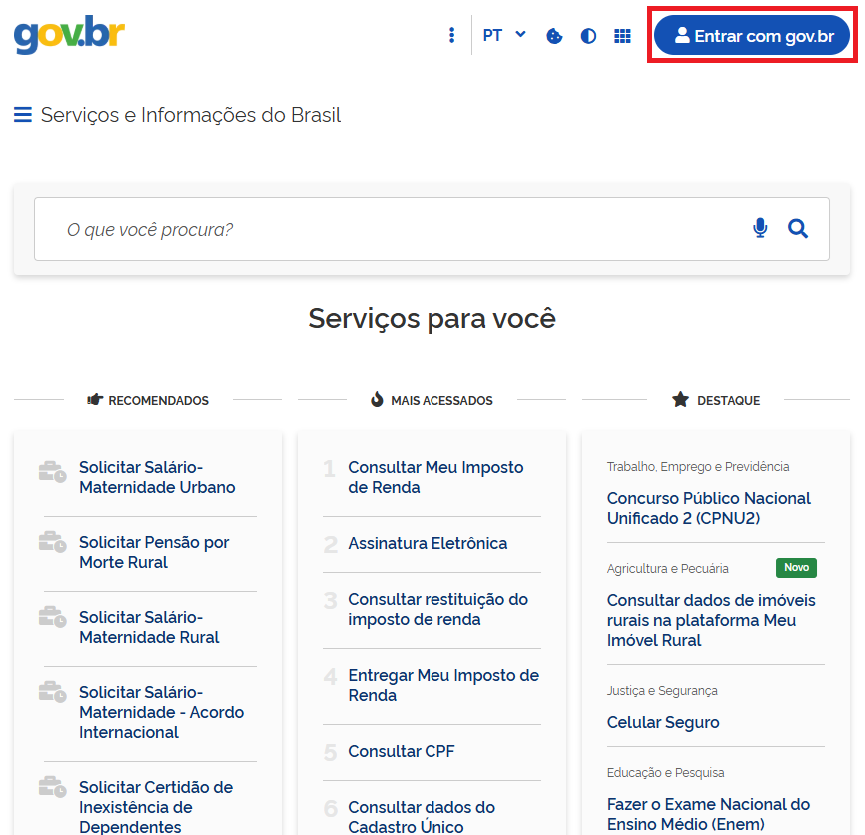This screenshot has height=835, width=865.
Task: Click the gov.br logo
Action: tap(69, 35)
